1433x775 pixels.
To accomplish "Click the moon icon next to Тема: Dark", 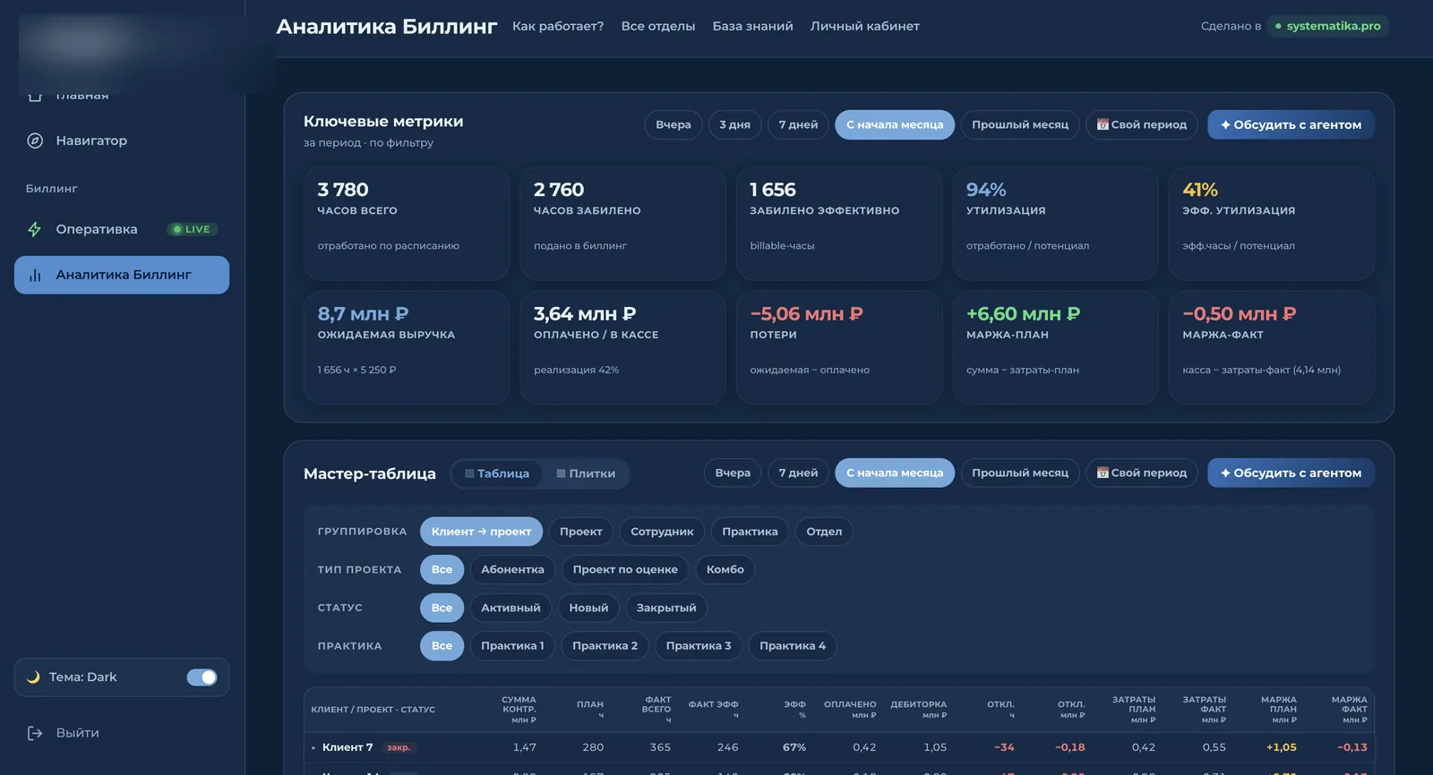I will (x=33, y=677).
